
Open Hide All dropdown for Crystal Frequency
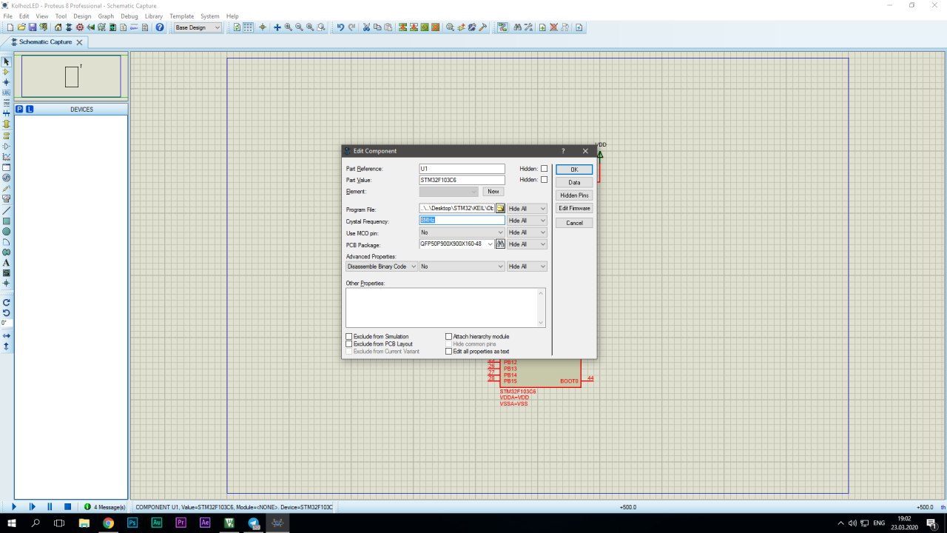pyautogui.click(x=527, y=221)
